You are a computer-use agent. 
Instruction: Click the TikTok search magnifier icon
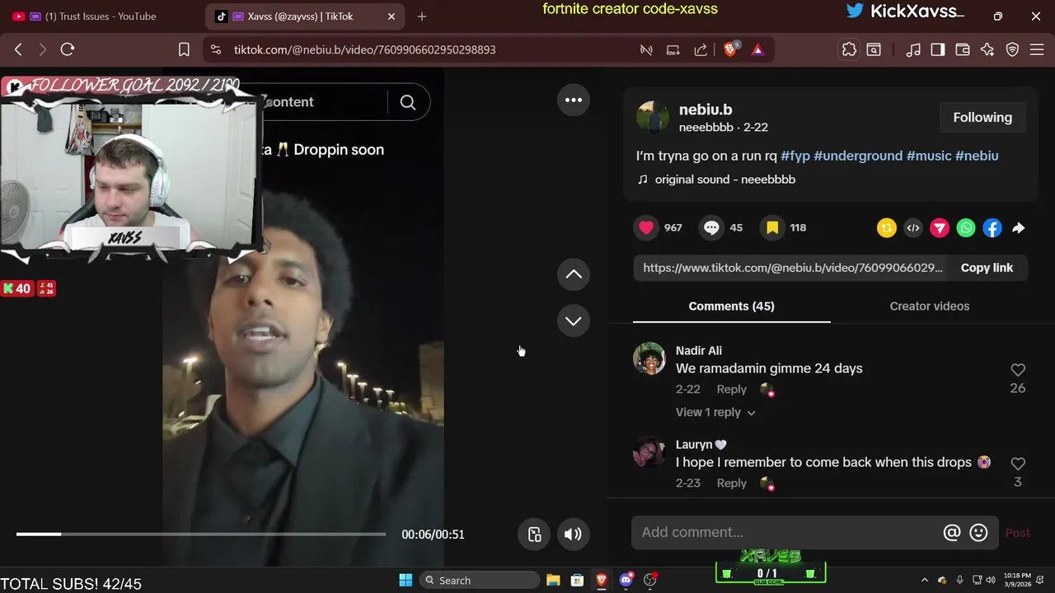(408, 102)
